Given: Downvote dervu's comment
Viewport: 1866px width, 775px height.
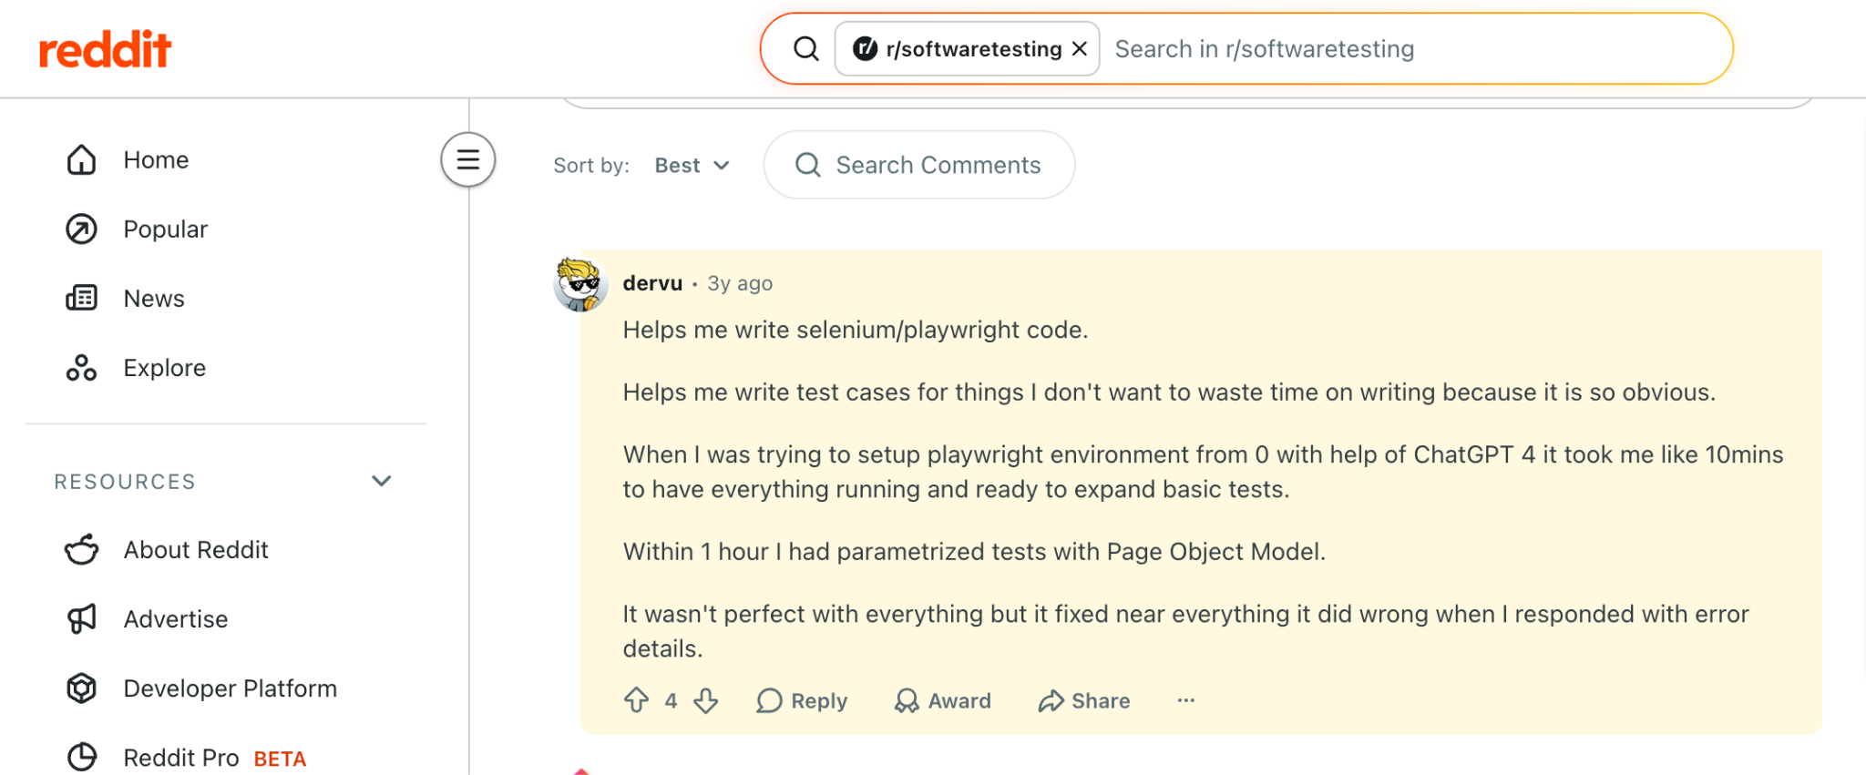Looking at the screenshot, I should click(706, 700).
